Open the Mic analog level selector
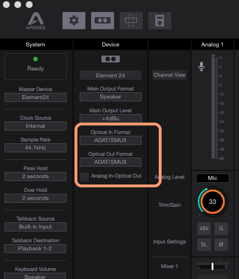239x279 pixels. tap(213, 178)
